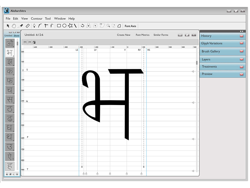This screenshot has width=250, height=188.
Task: Pick the ruler measure tool
Action: tap(27, 26)
